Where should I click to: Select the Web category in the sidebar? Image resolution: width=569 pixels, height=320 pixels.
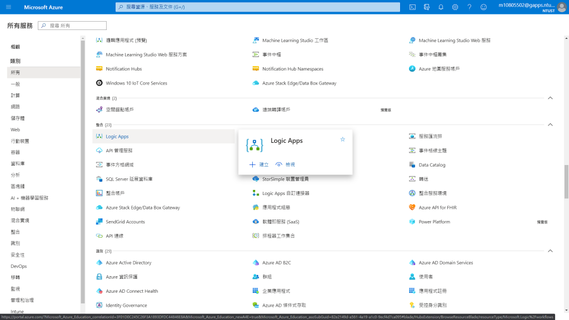pos(15,129)
